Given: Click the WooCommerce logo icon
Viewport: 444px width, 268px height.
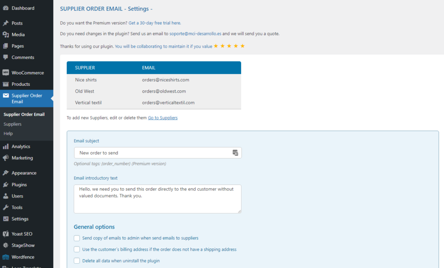Looking at the screenshot, I should coord(6,73).
